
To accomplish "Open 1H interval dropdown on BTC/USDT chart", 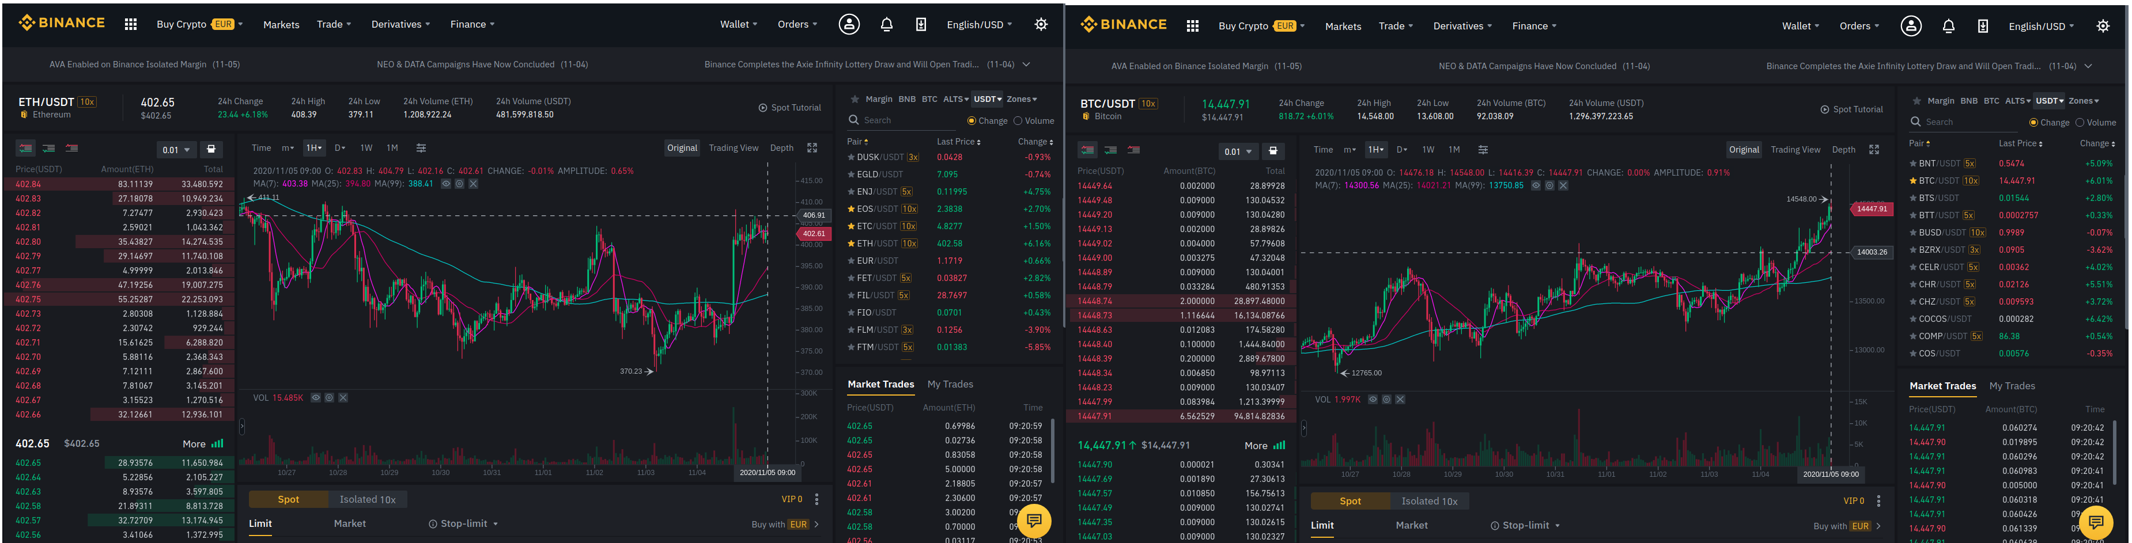I will tap(1377, 150).
